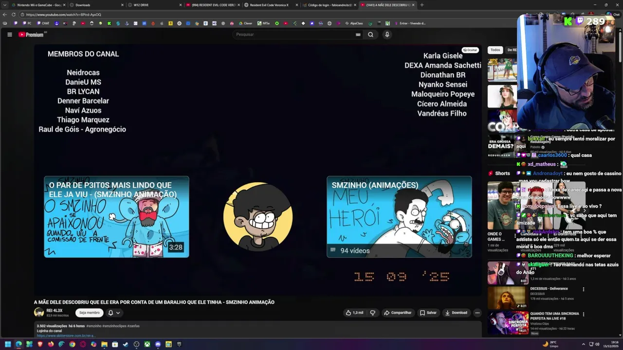Open Epic Games launcher from the taskbar

[179, 344]
